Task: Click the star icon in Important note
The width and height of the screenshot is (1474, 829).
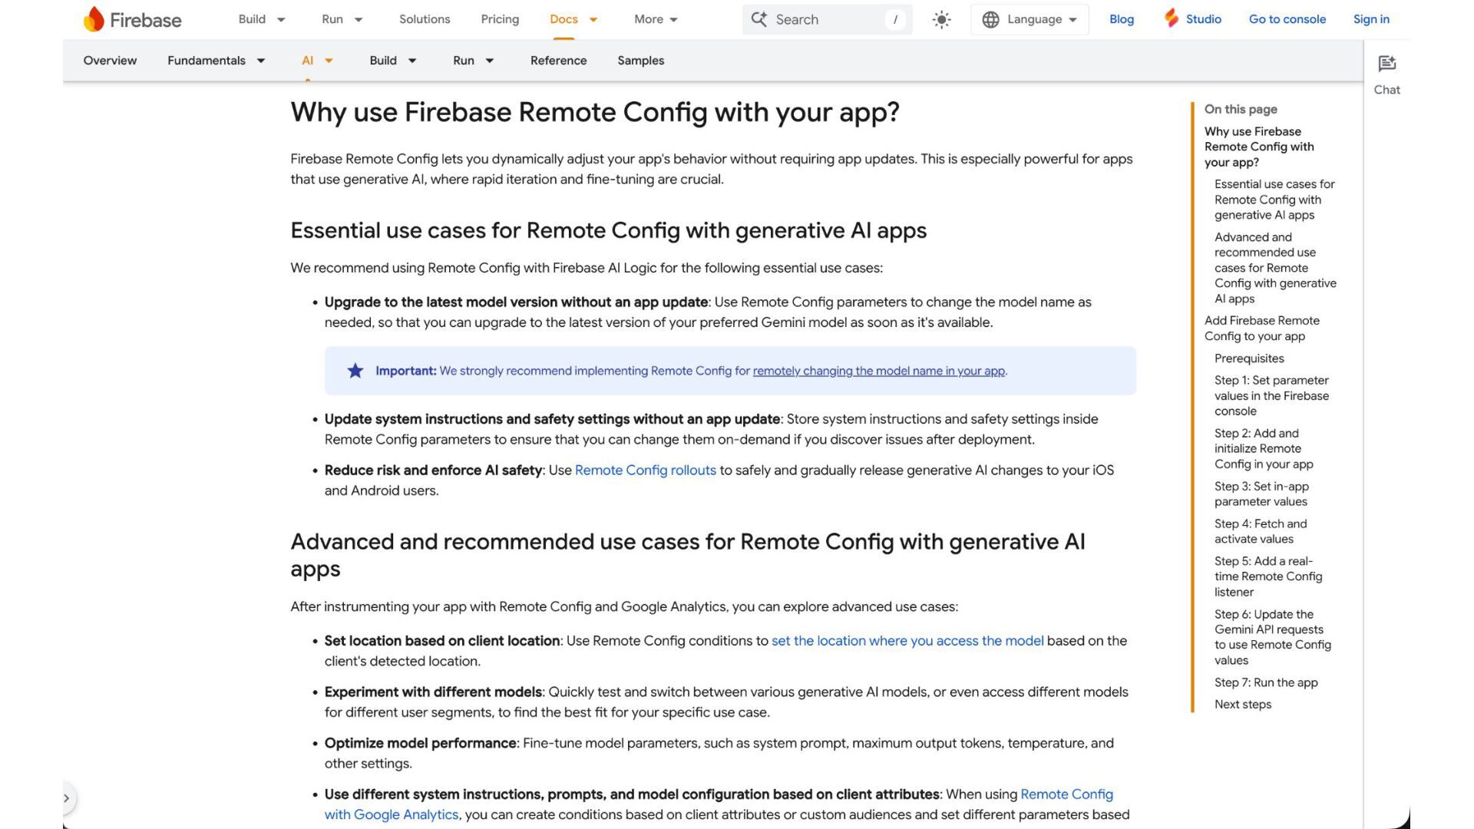Action: (355, 372)
